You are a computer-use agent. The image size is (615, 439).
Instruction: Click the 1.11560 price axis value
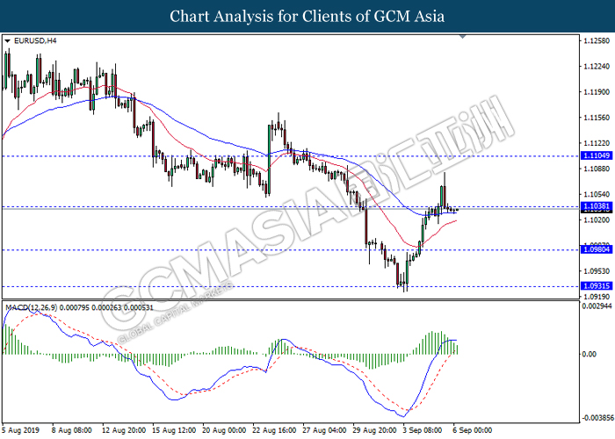pyautogui.click(x=597, y=118)
